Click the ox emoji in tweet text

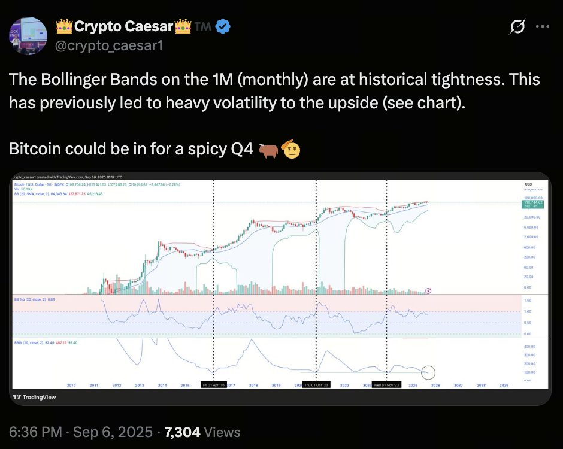coord(268,150)
